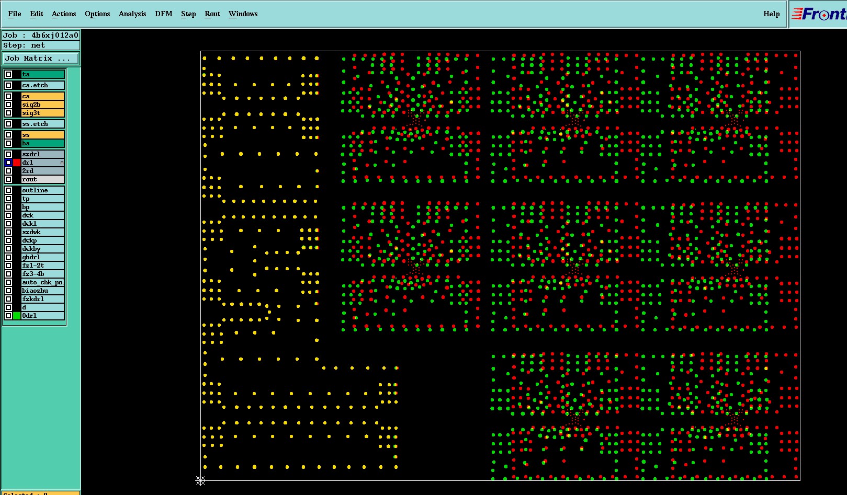Image resolution: width=847 pixels, height=495 pixels.
Task: Select the dwk1 layer name
Action: pos(43,224)
